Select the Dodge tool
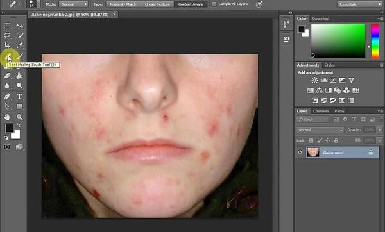 pos(19,86)
